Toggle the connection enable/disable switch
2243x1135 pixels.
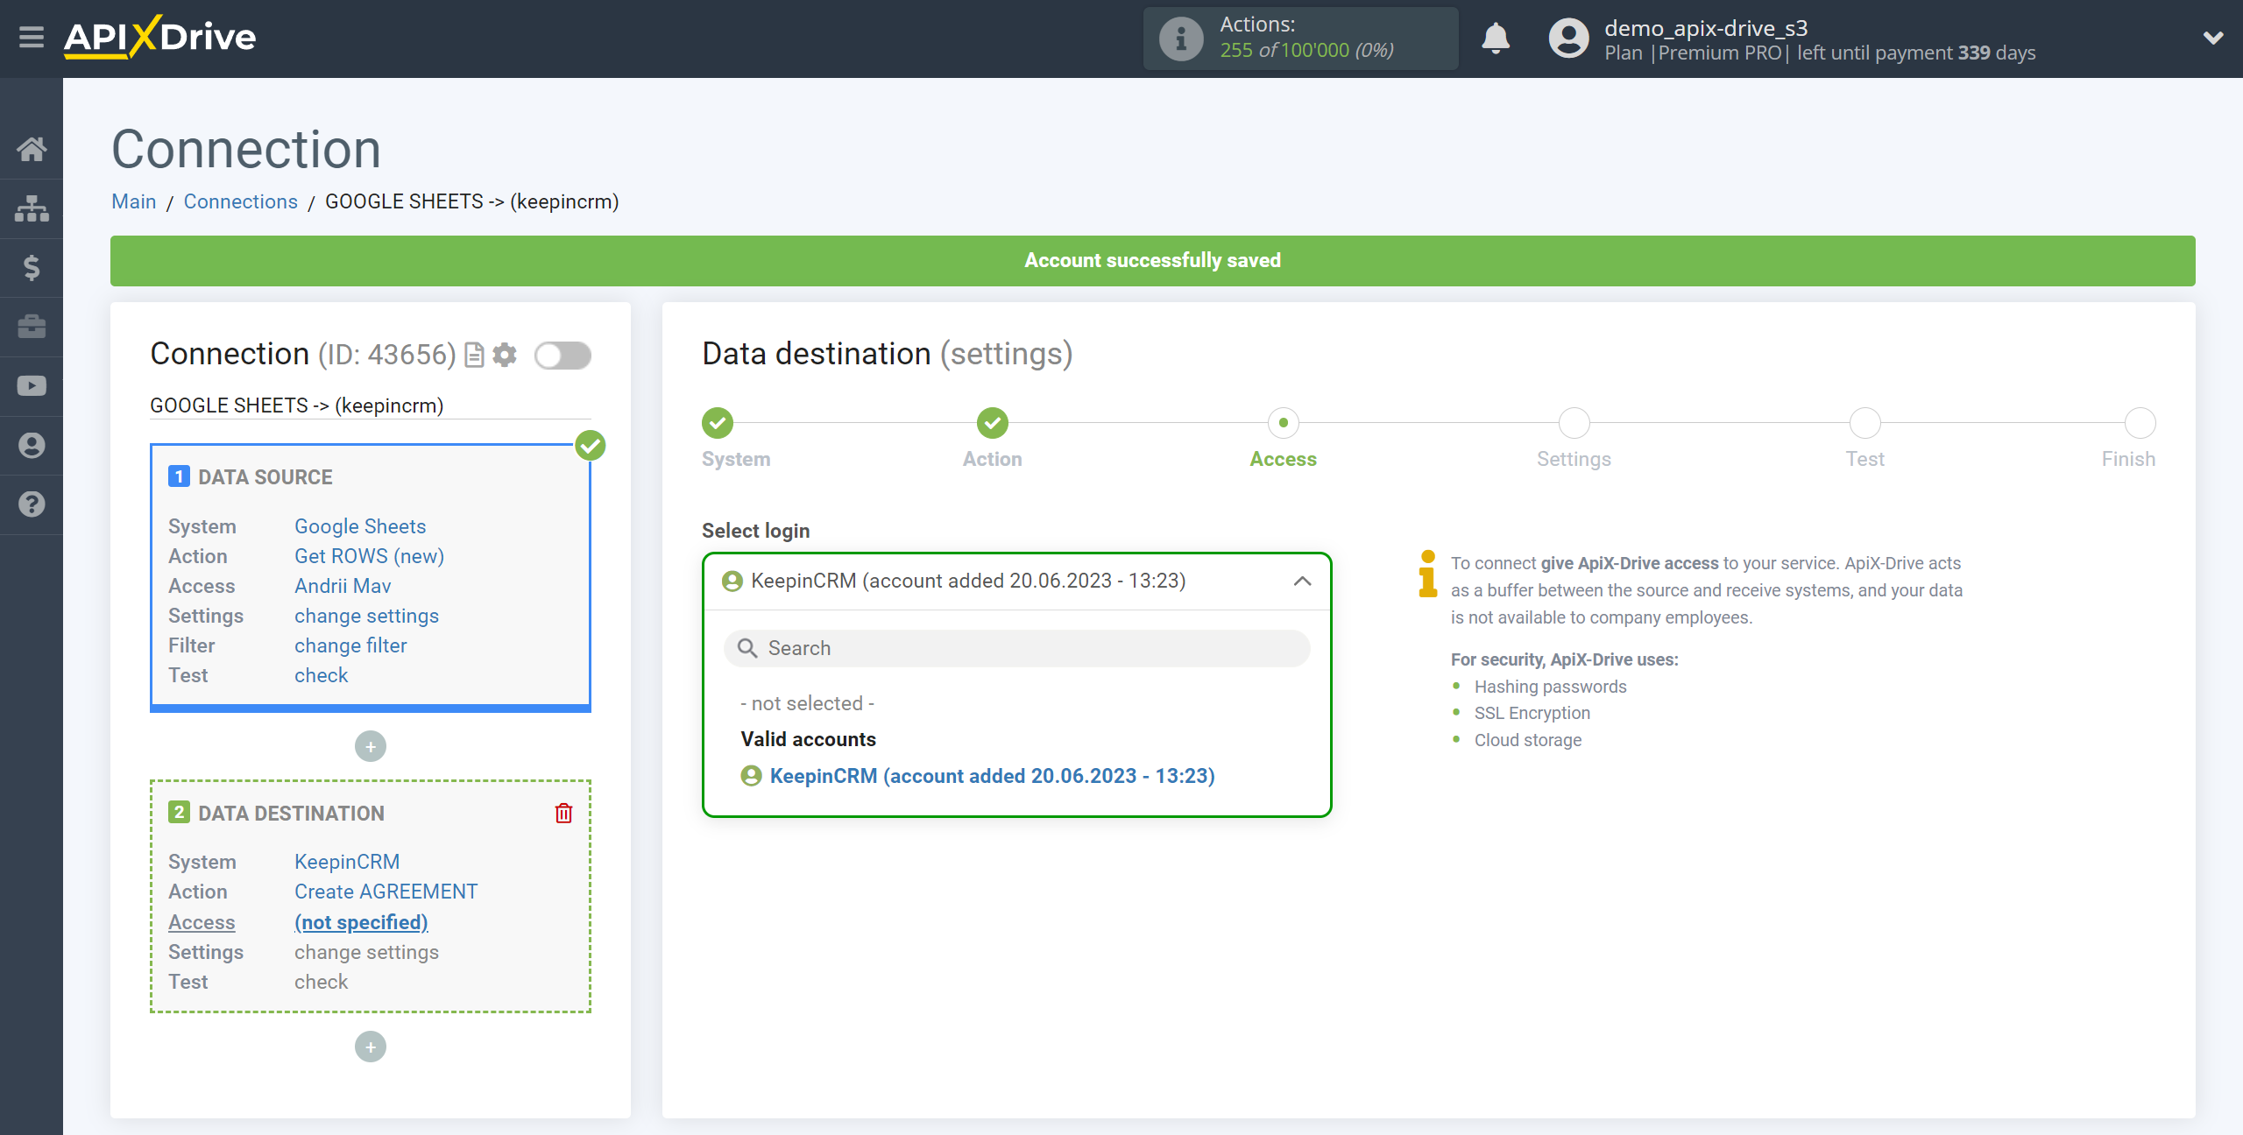563,353
